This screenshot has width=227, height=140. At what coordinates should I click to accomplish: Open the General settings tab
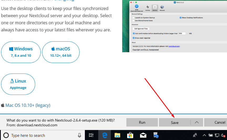[x=155, y=7]
